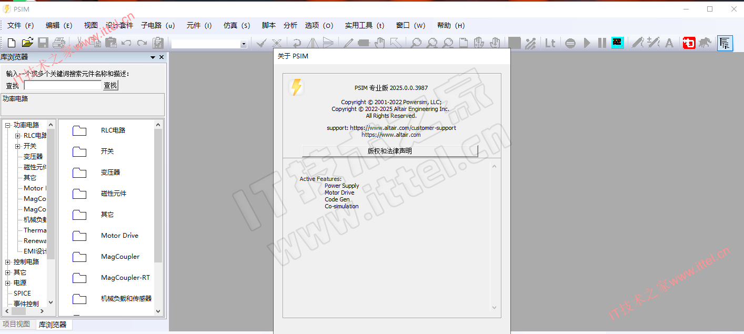744x334 pixels.
Task: Open the 帮助 (H) menu
Action: click(x=451, y=25)
